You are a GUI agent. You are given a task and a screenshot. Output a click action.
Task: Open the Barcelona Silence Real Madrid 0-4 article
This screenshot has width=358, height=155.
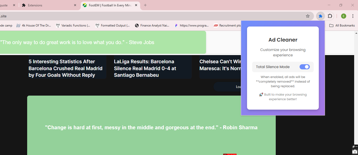pos(145,68)
